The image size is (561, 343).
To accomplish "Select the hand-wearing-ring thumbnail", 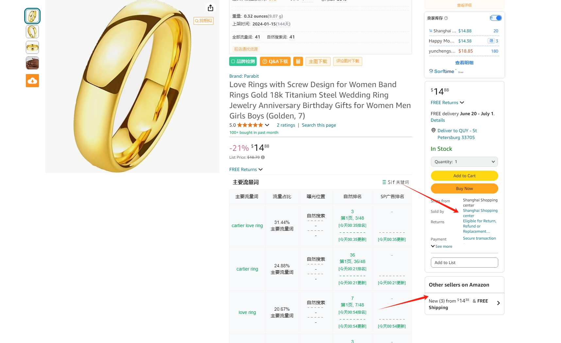I will pos(32,63).
